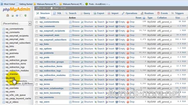
Task: Click the log out icon beside home
Action: [12, 15]
